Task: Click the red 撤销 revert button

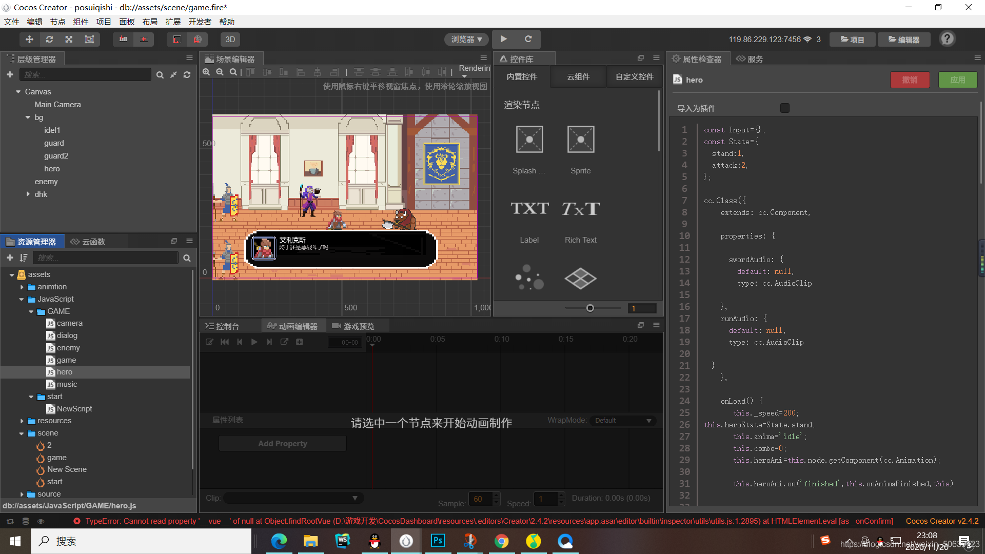Action: point(910,80)
